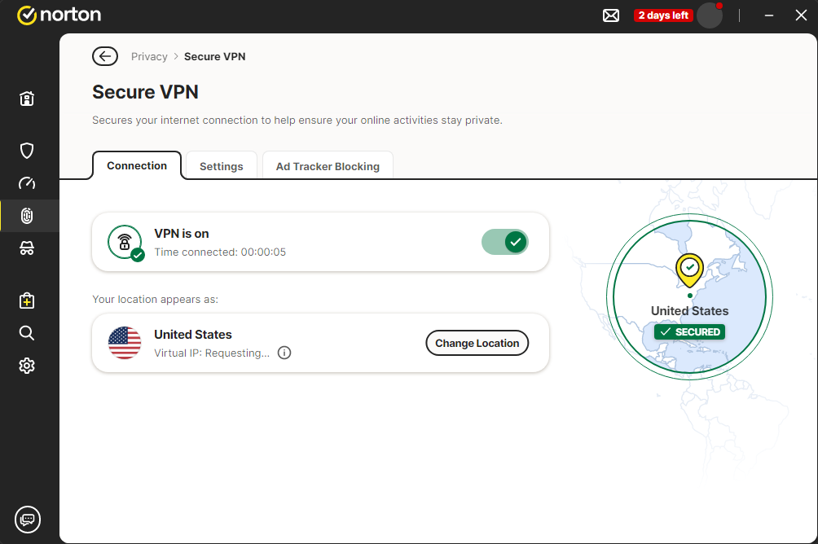The image size is (818, 544).
Task: Open the envelope messages icon
Action: (611, 15)
